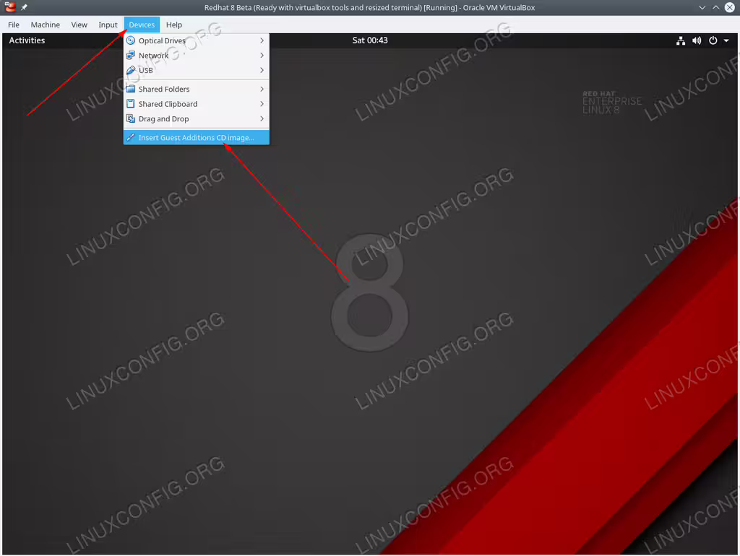Viewport: 740px width, 556px height.
Task: Open the GNOME Activities overview
Action: point(27,40)
